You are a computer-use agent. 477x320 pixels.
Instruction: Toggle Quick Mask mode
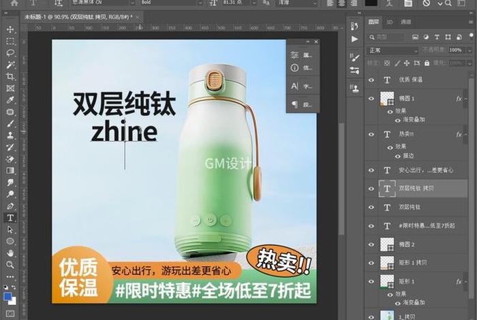pyautogui.click(x=10, y=313)
